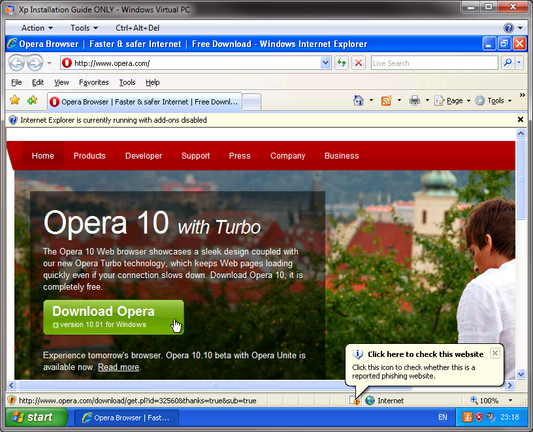The height and width of the screenshot is (432, 533).
Task: Open the recent pages dropdown beside the forward arrow
Action: tap(49, 63)
